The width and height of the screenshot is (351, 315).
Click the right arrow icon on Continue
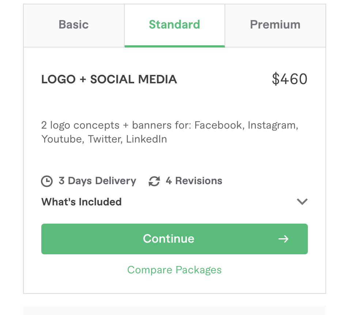coord(283,239)
